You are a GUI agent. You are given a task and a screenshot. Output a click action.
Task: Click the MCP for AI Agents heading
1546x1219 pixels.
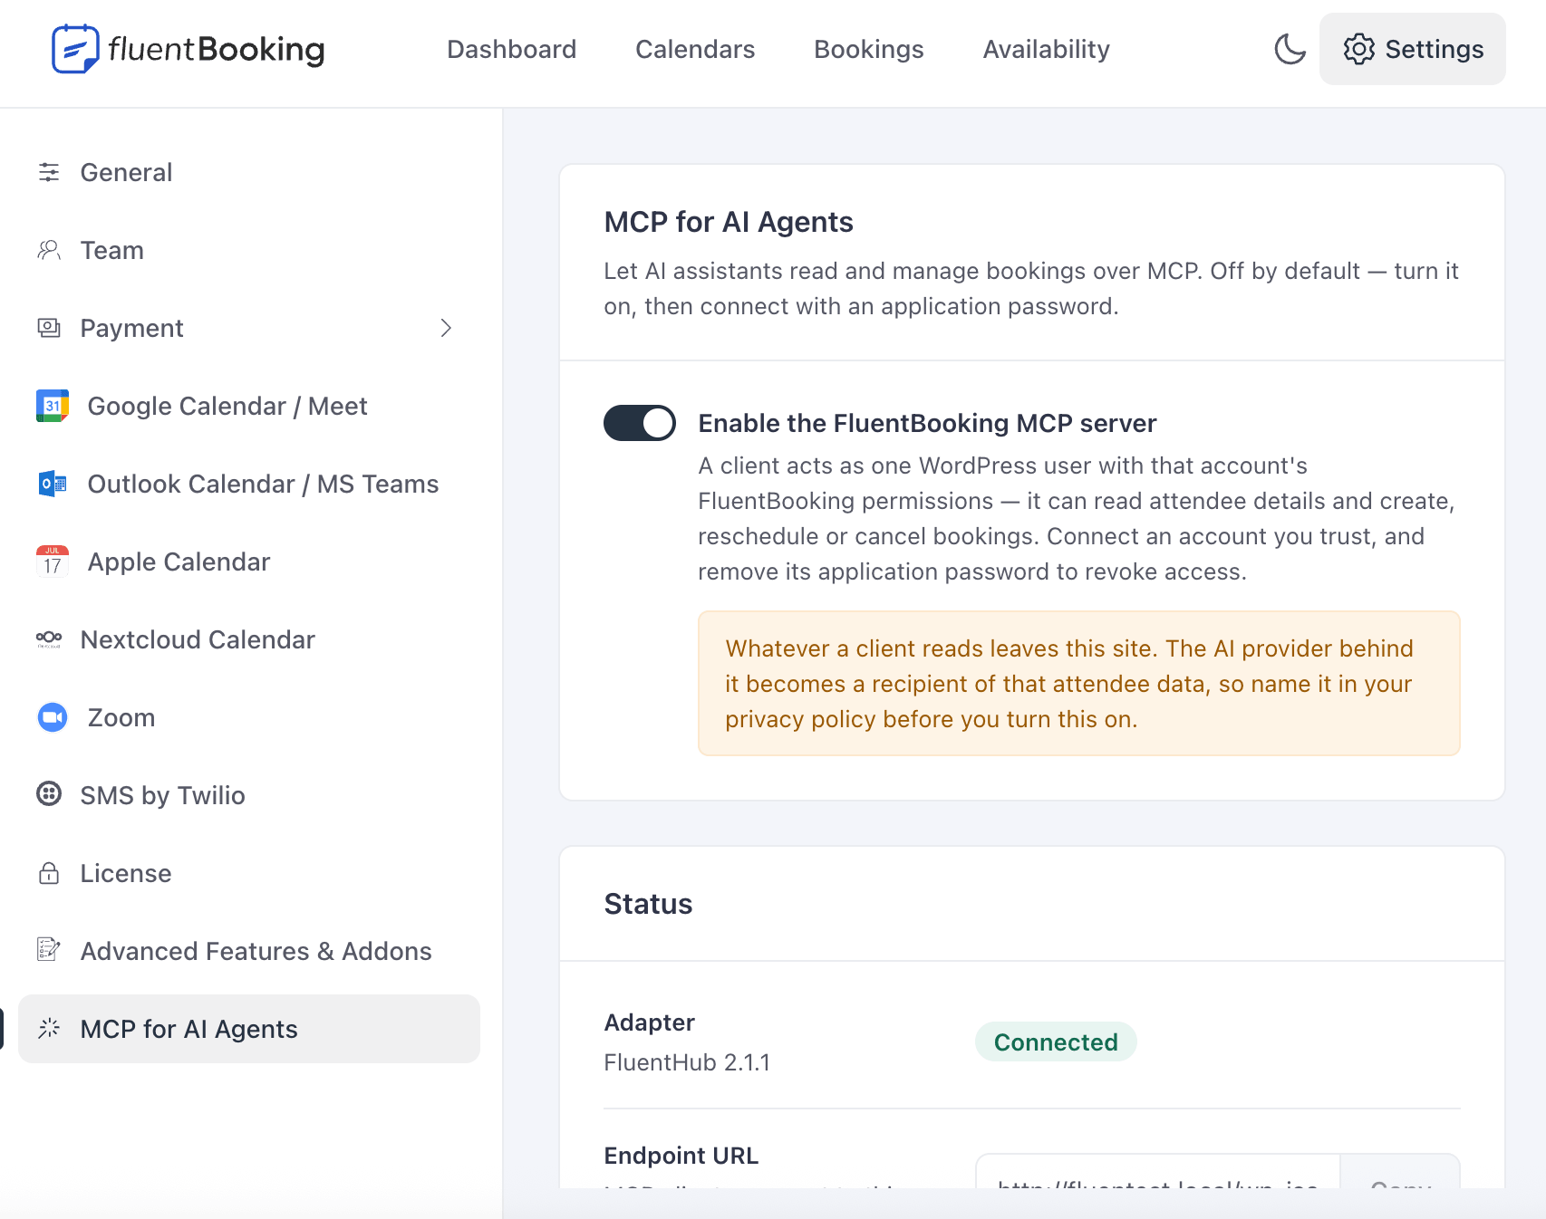pyautogui.click(x=729, y=222)
